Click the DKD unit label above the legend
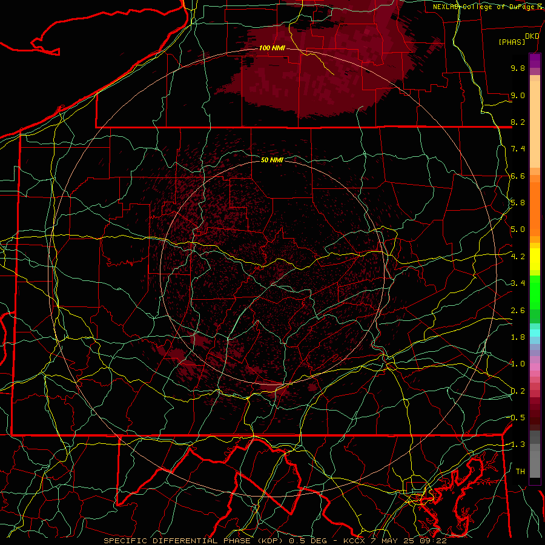This screenshot has height=545, width=545. coord(532,36)
